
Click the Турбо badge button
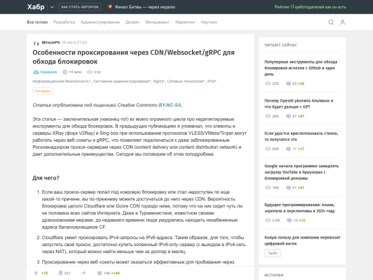coord(273,253)
